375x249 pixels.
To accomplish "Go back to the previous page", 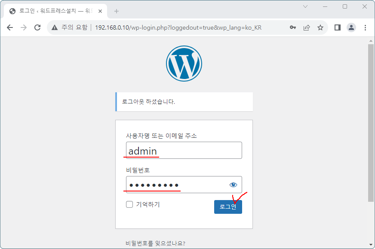I will [10, 27].
